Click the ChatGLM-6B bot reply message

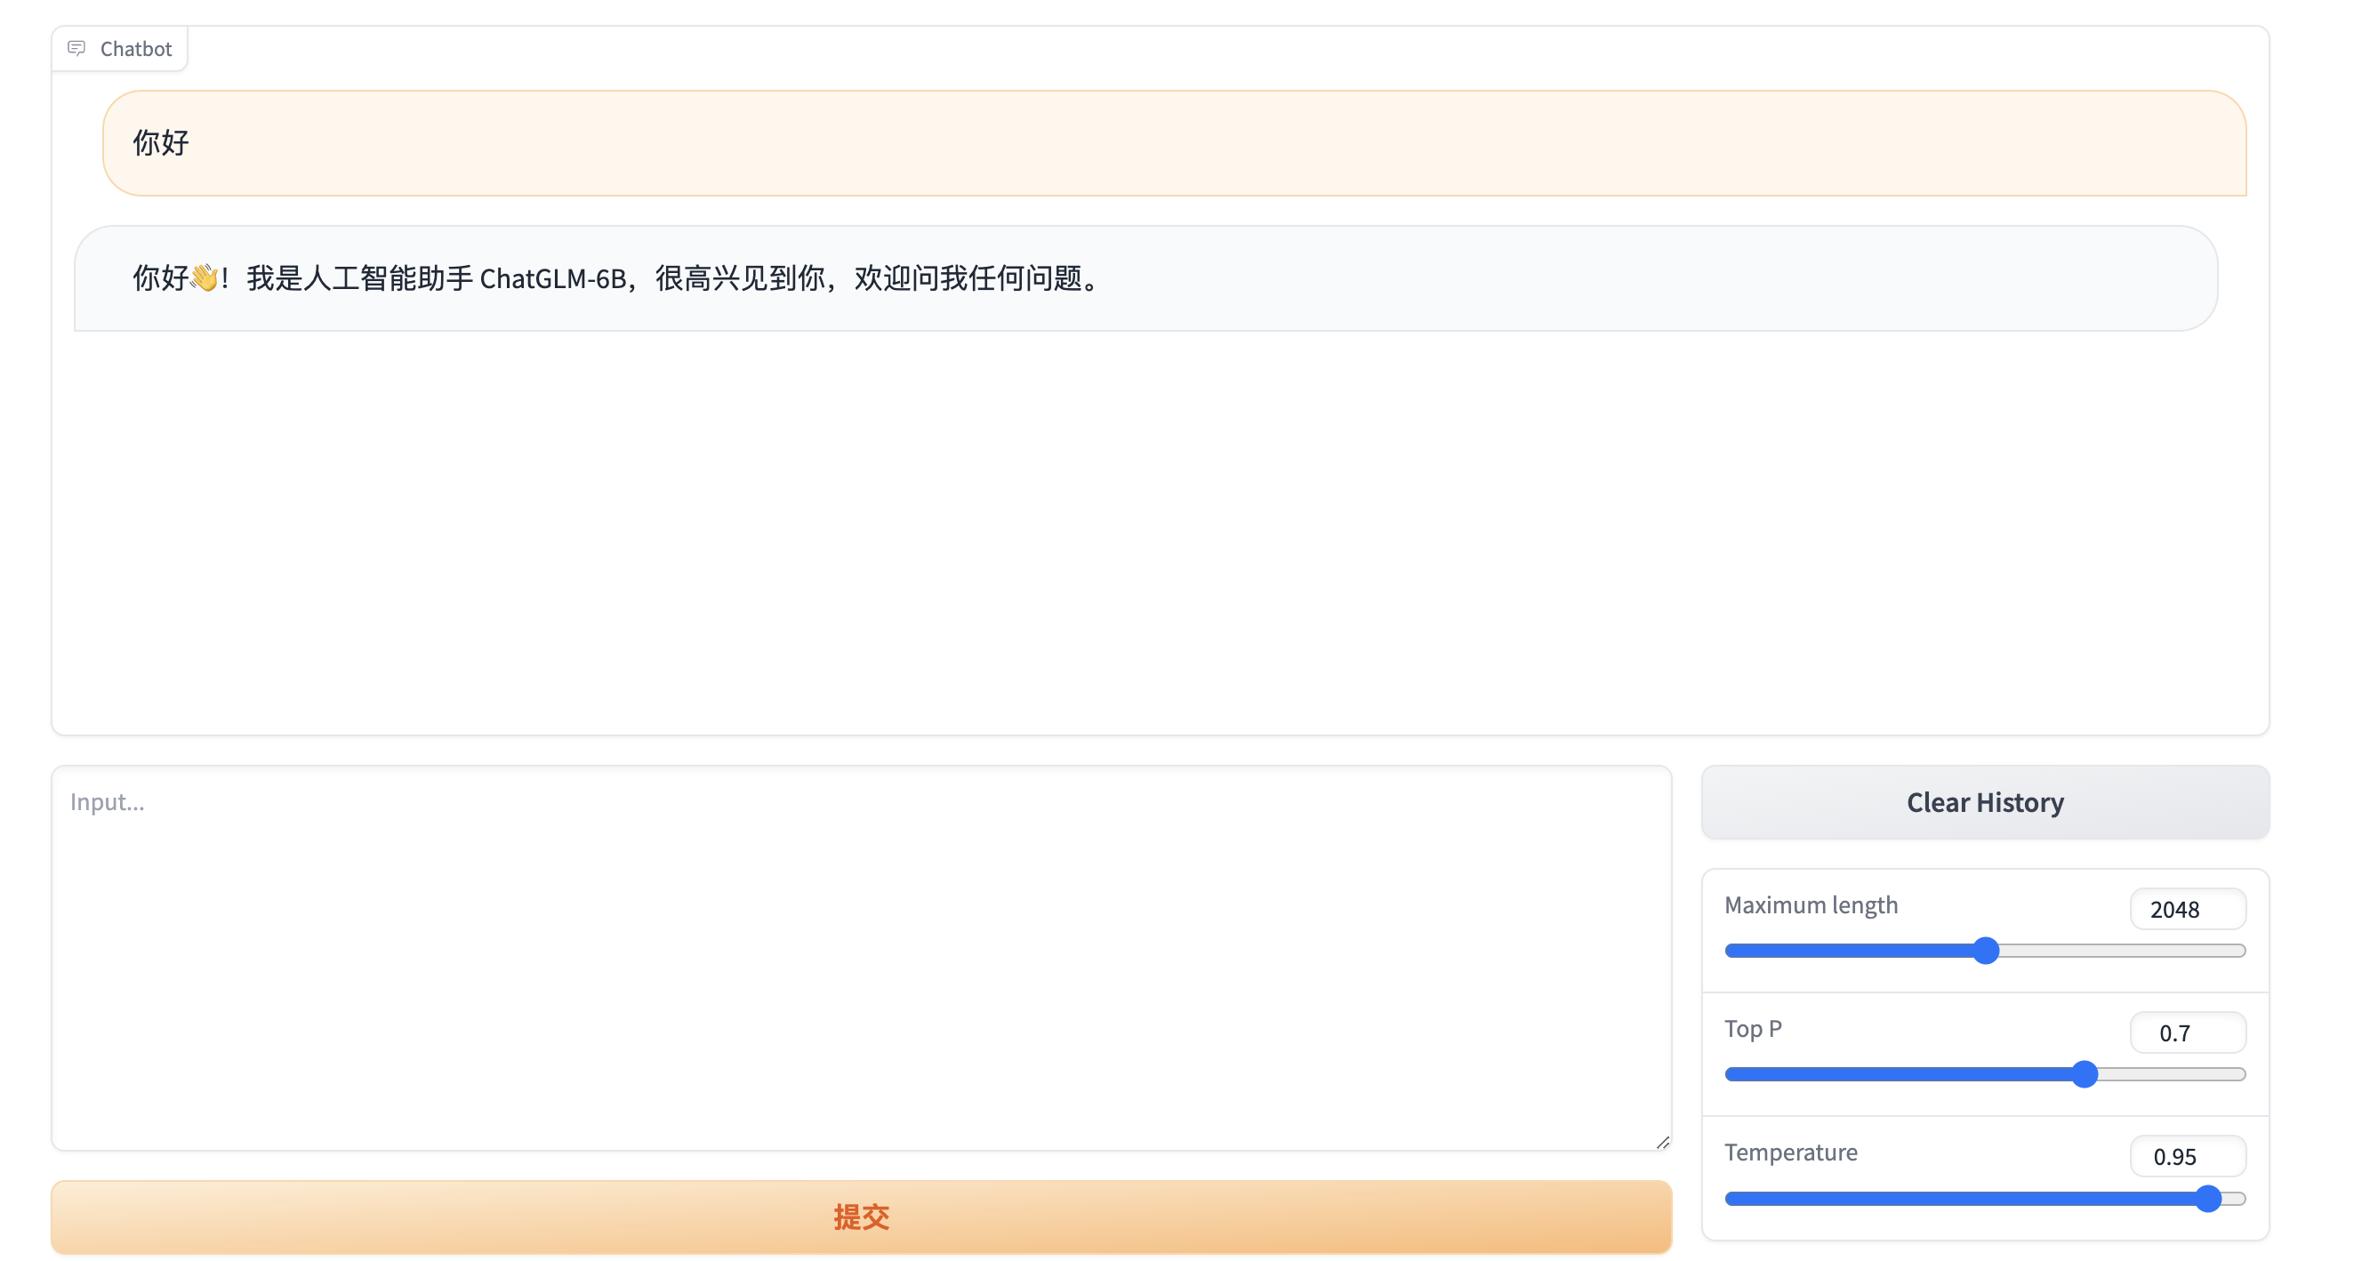(1145, 277)
